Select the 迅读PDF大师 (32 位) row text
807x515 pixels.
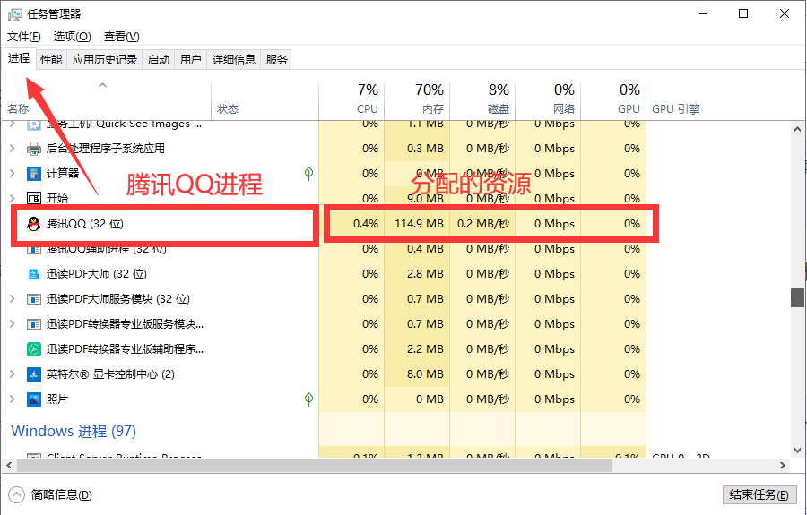[x=97, y=274]
